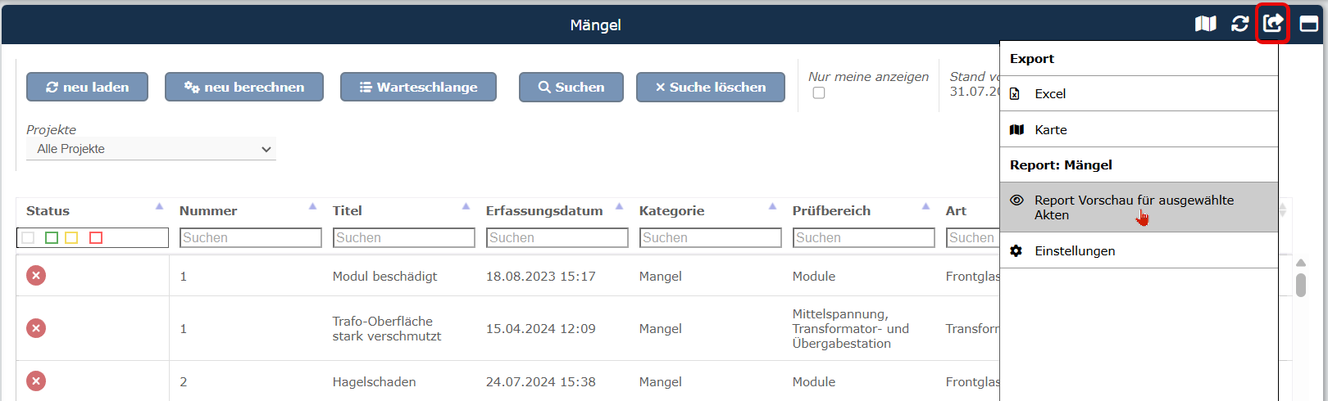The width and height of the screenshot is (1328, 401).
Task: Click the Suche löschen button
Action: pyautogui.click(x=711, y=87)
